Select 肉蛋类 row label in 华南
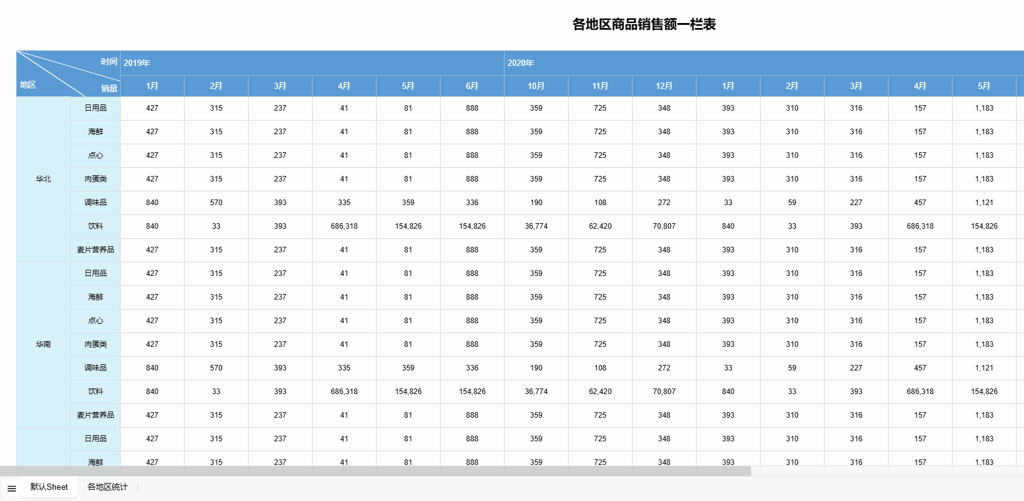The width and height of the screenshot is (1024, 501). click(x=96, y=344)
